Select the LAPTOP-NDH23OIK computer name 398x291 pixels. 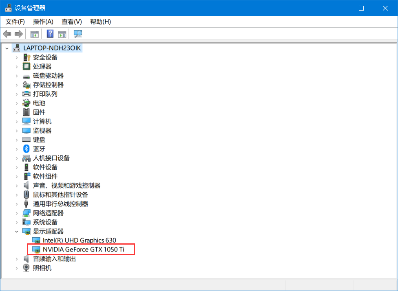point(52,48)
